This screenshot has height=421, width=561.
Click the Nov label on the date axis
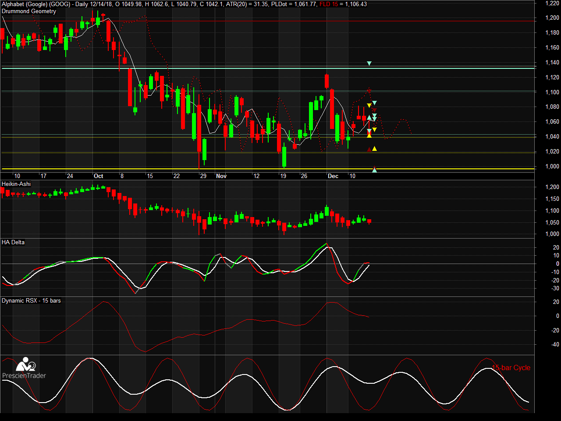pos(221,176)
